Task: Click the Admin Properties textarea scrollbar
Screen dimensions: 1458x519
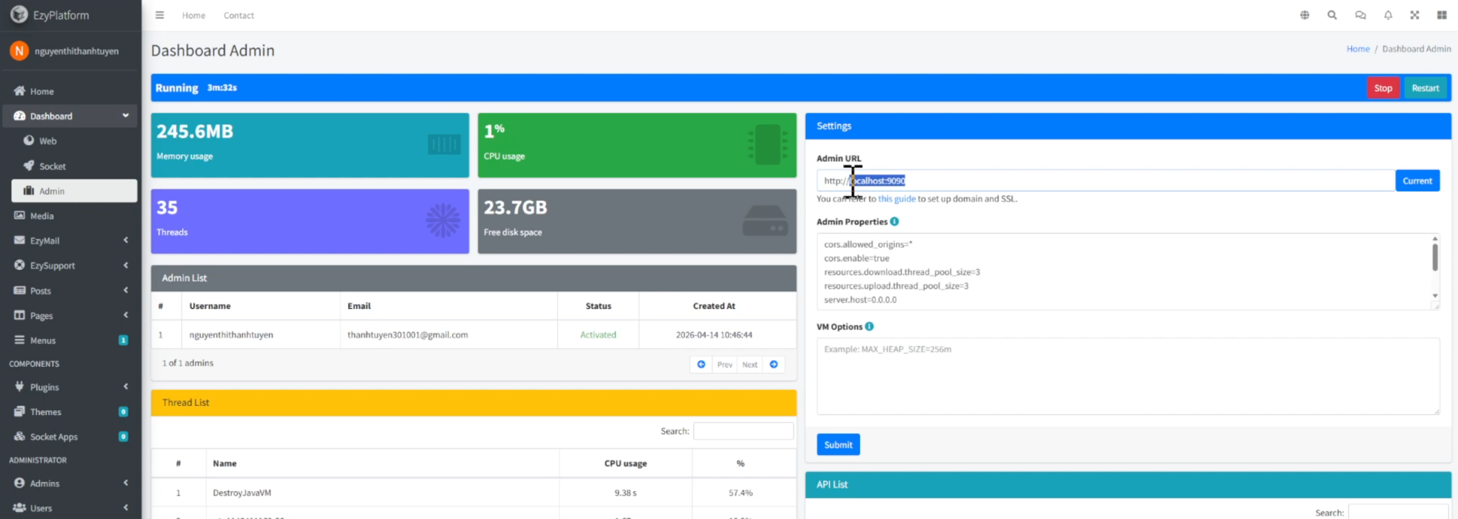Action: (x=1435, y=259)
